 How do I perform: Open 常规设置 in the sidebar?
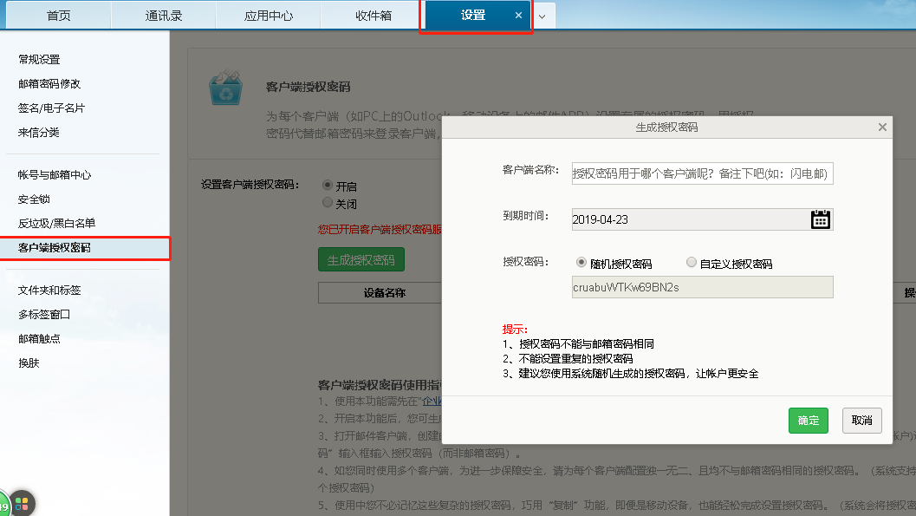click(x=39, y=60)
